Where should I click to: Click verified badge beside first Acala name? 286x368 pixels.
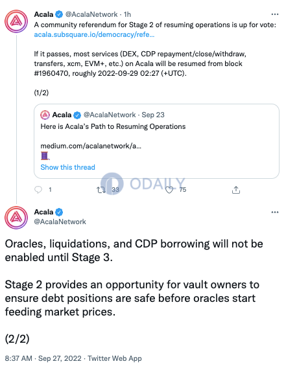point(59,14)
